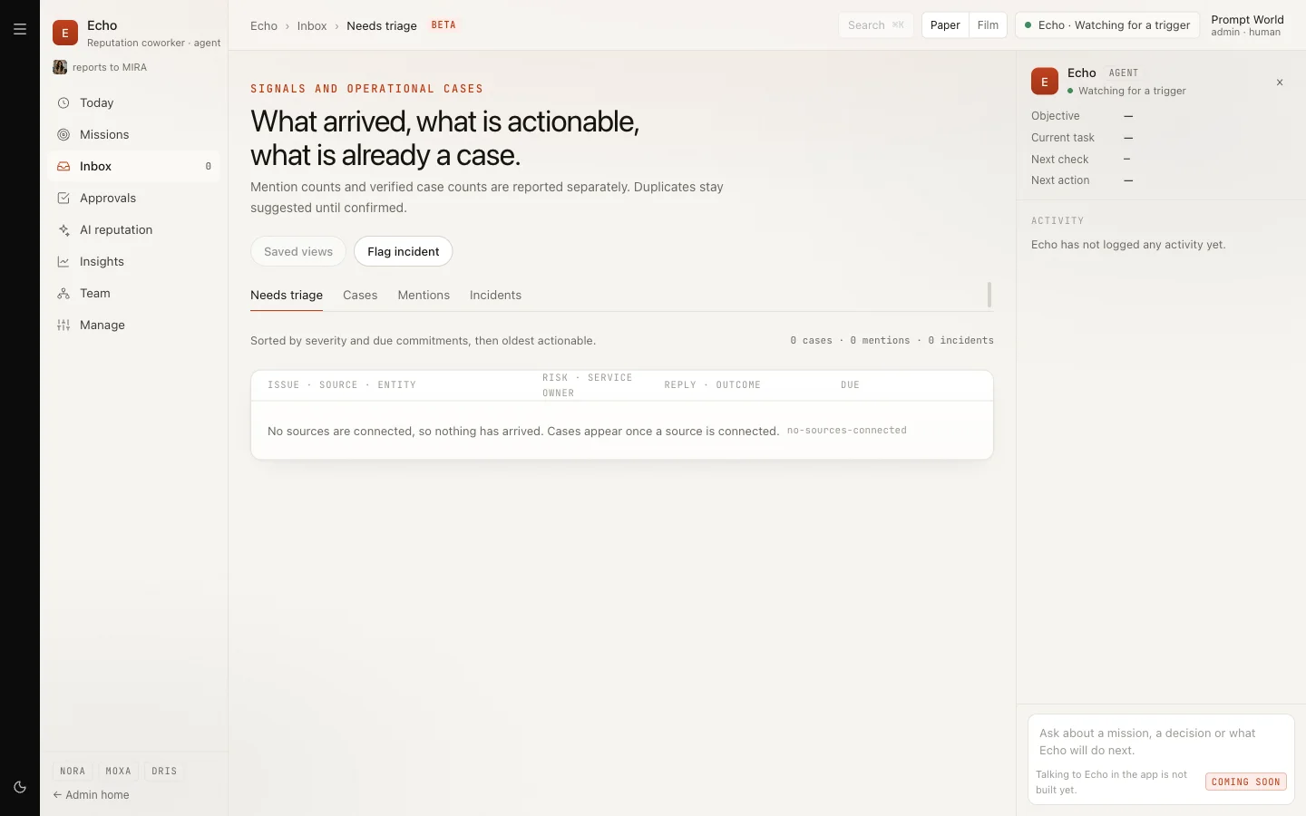The width and height of the screenshot is (1306, 816).
Task: Switch to the NORA agent chip
Action: (73, 772)
